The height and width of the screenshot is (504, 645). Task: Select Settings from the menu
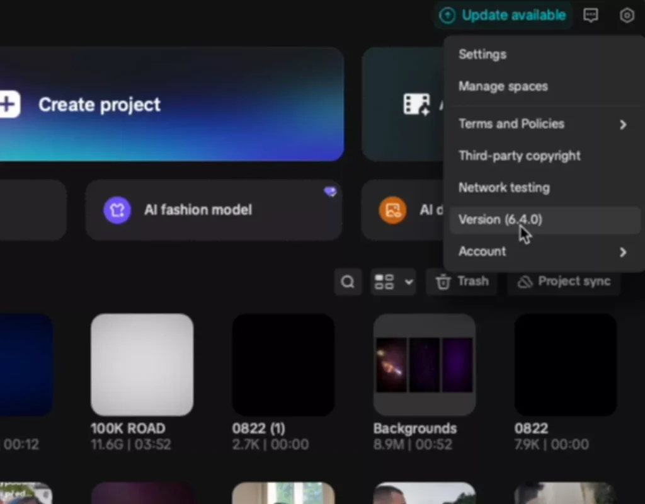pos(482,54)
